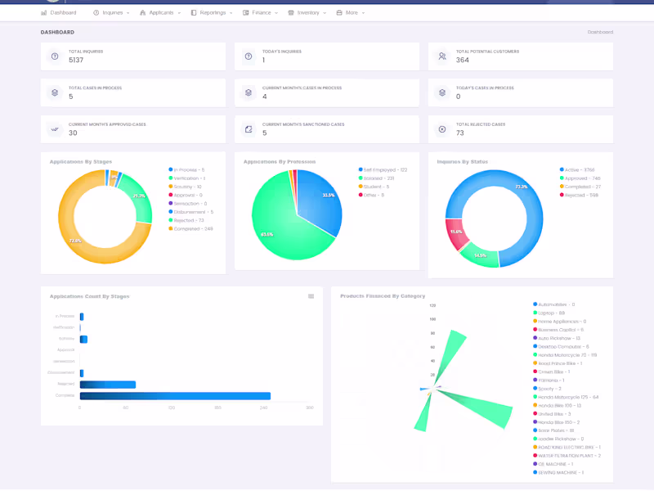Expand the More dropdown chevron
The height and width of the screenshot is (491, 654).
(x=363, y=13)
